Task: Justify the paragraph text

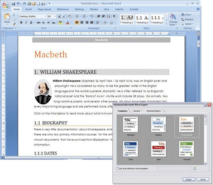Action: (x=92, y=23)
